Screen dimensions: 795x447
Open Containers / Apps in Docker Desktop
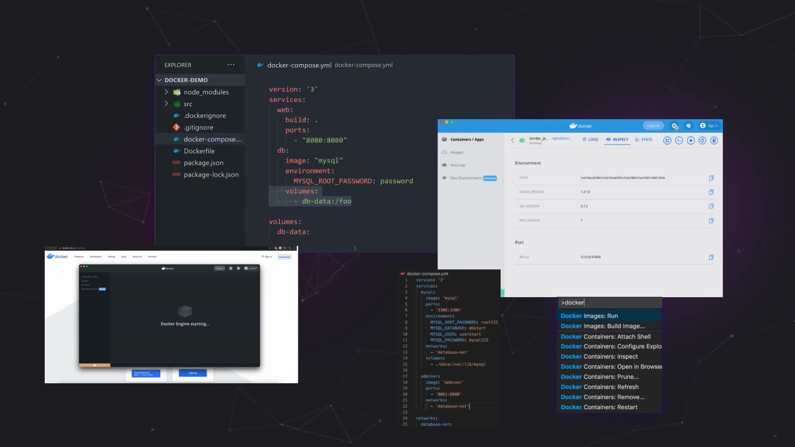pos(467,139)
